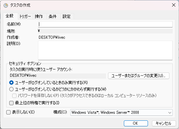Click the 構成(C): label
This screenshot has width=179, height=129.
tap(60, 112)
